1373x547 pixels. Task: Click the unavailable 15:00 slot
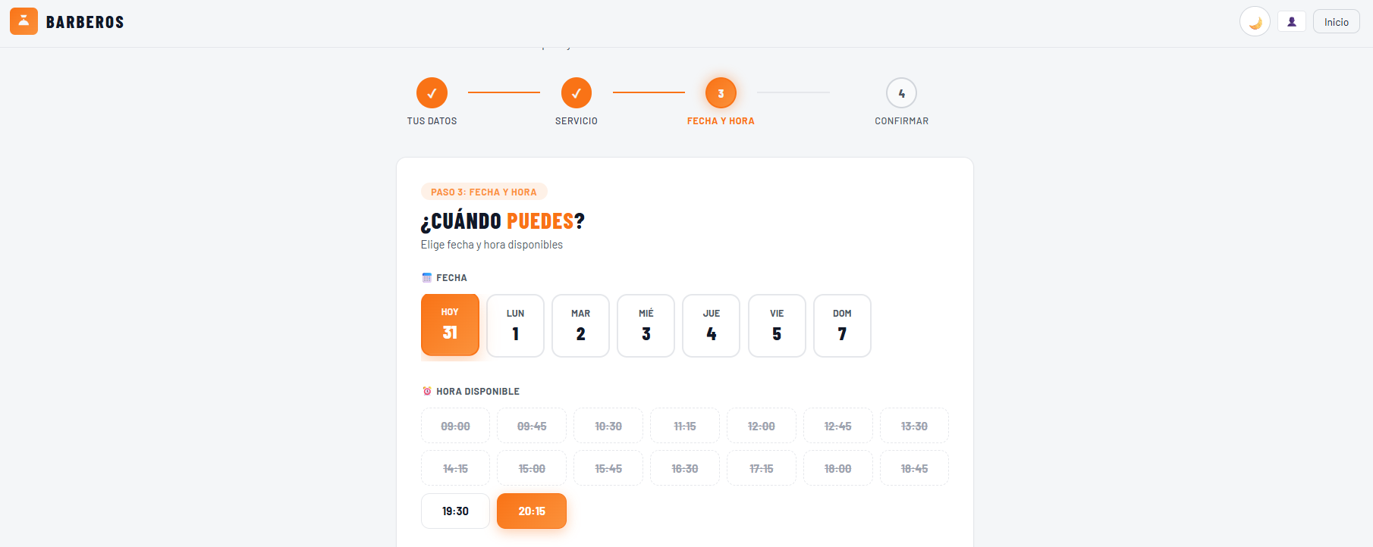532,468
